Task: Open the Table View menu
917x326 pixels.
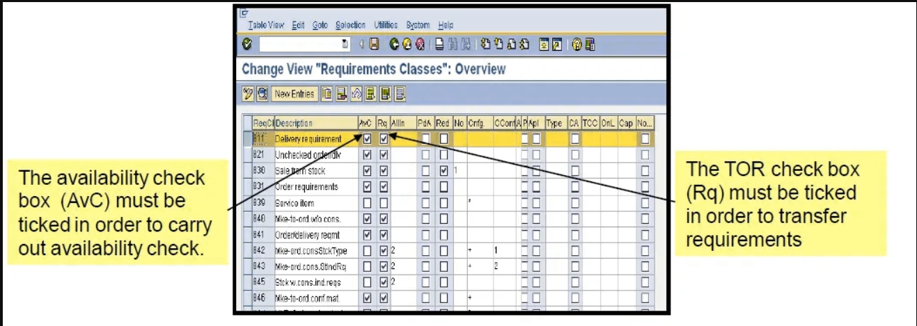Action: click(266, 26)
